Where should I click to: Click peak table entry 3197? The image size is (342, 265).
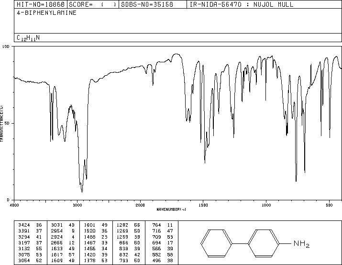[x=30, y=242]
